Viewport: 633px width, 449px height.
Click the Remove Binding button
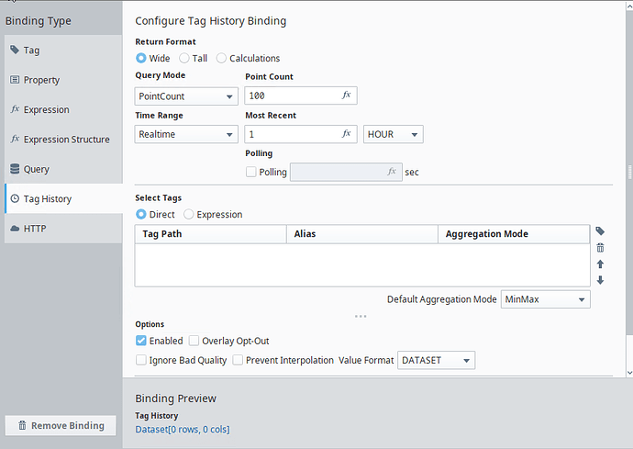pyautogui.click(x=61, y=425)
